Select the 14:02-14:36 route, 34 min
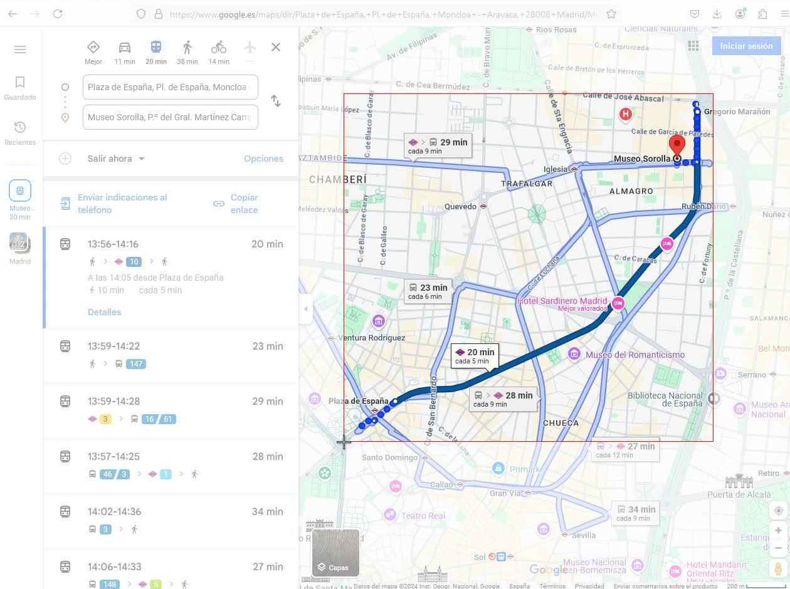 point(171,521)
